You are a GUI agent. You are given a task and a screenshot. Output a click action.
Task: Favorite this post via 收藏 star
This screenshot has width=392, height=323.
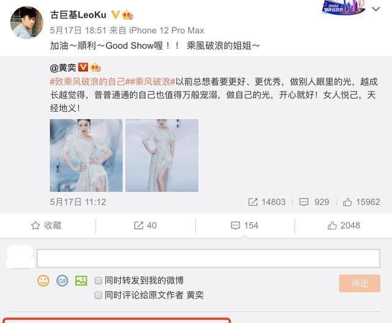point(47,225)
